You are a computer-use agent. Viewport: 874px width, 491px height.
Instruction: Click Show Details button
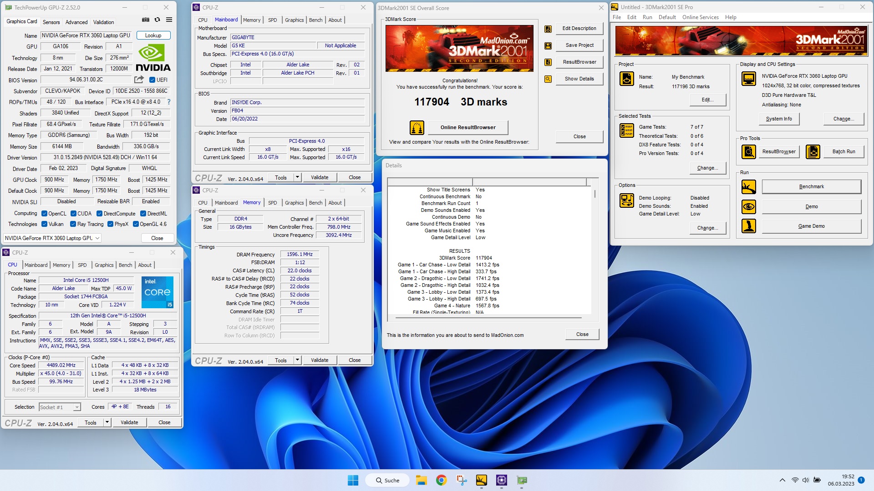click(579, 79)
